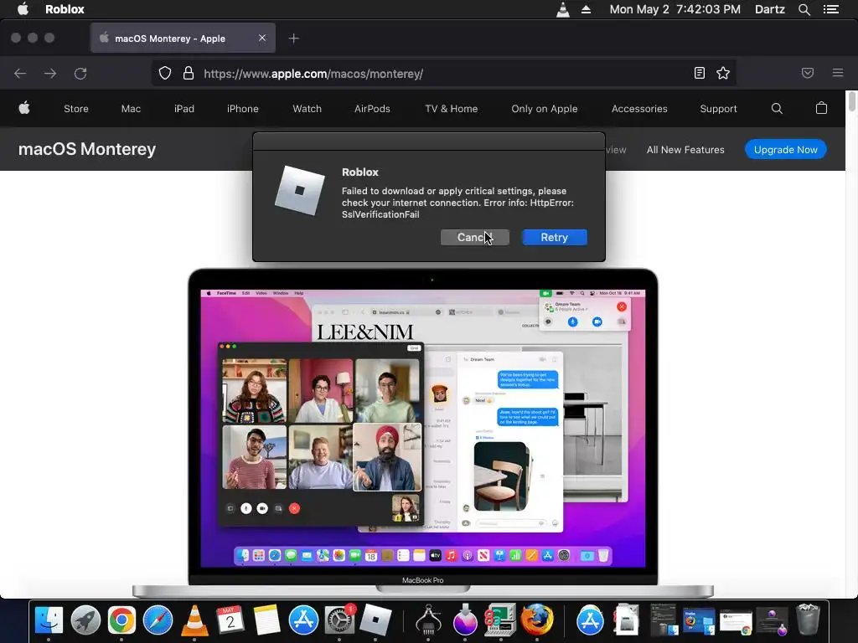Click the Apple logo in site navigation
This screenshot has height=643, width=858.
tap(24, 108)
